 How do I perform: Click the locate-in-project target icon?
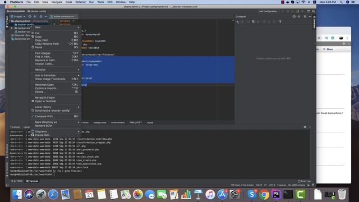[x=30, y=16]
